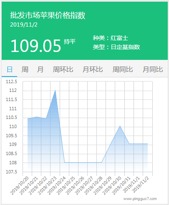
Task: Click the 112 peak point on chart line
Action: pyautogui.click(x=55, y=90)
